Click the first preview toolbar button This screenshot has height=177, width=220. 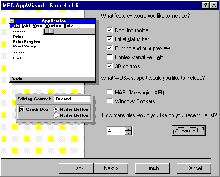point(47,31)
